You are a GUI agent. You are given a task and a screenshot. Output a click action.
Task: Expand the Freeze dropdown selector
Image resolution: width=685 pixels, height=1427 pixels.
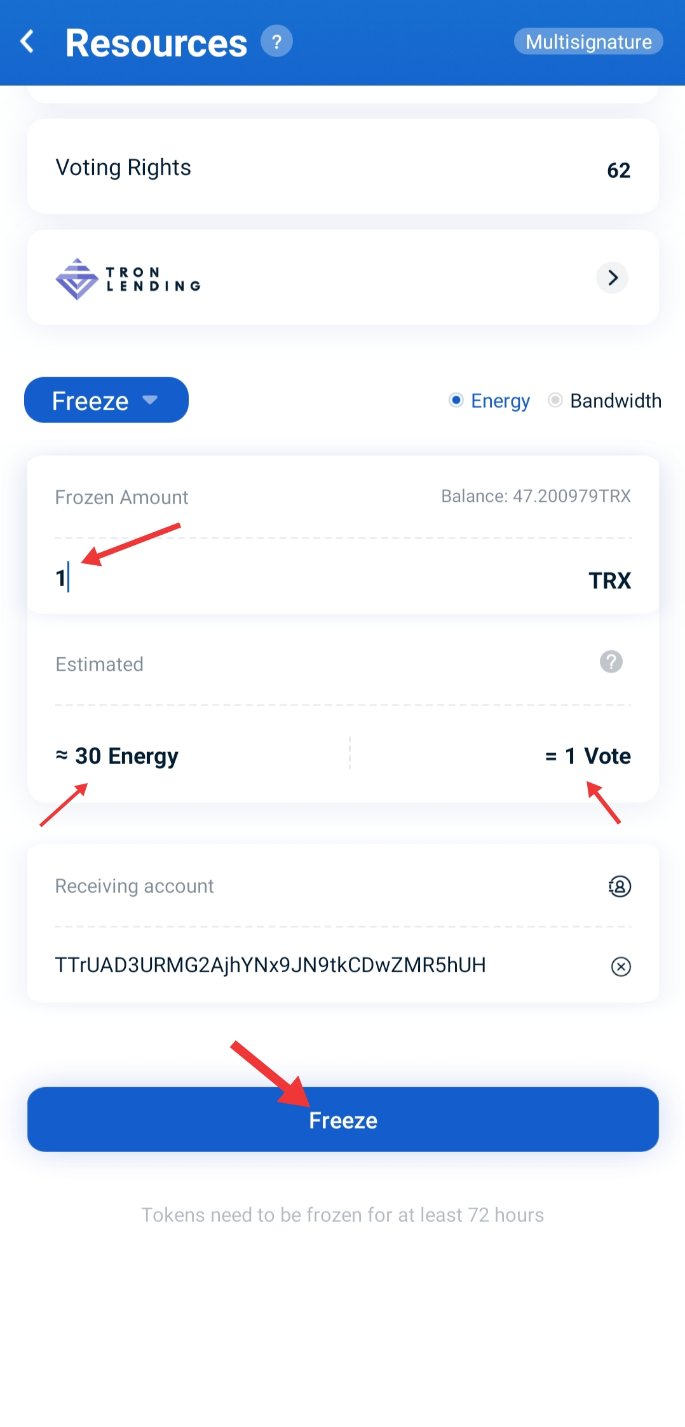pos(106,400)
